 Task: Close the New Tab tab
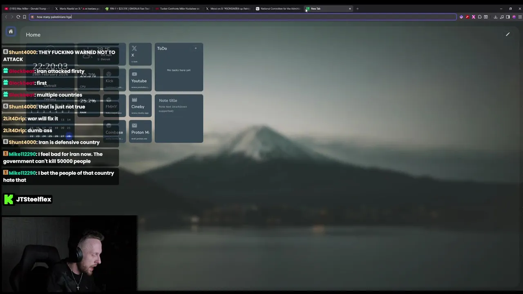click(350, 9)
